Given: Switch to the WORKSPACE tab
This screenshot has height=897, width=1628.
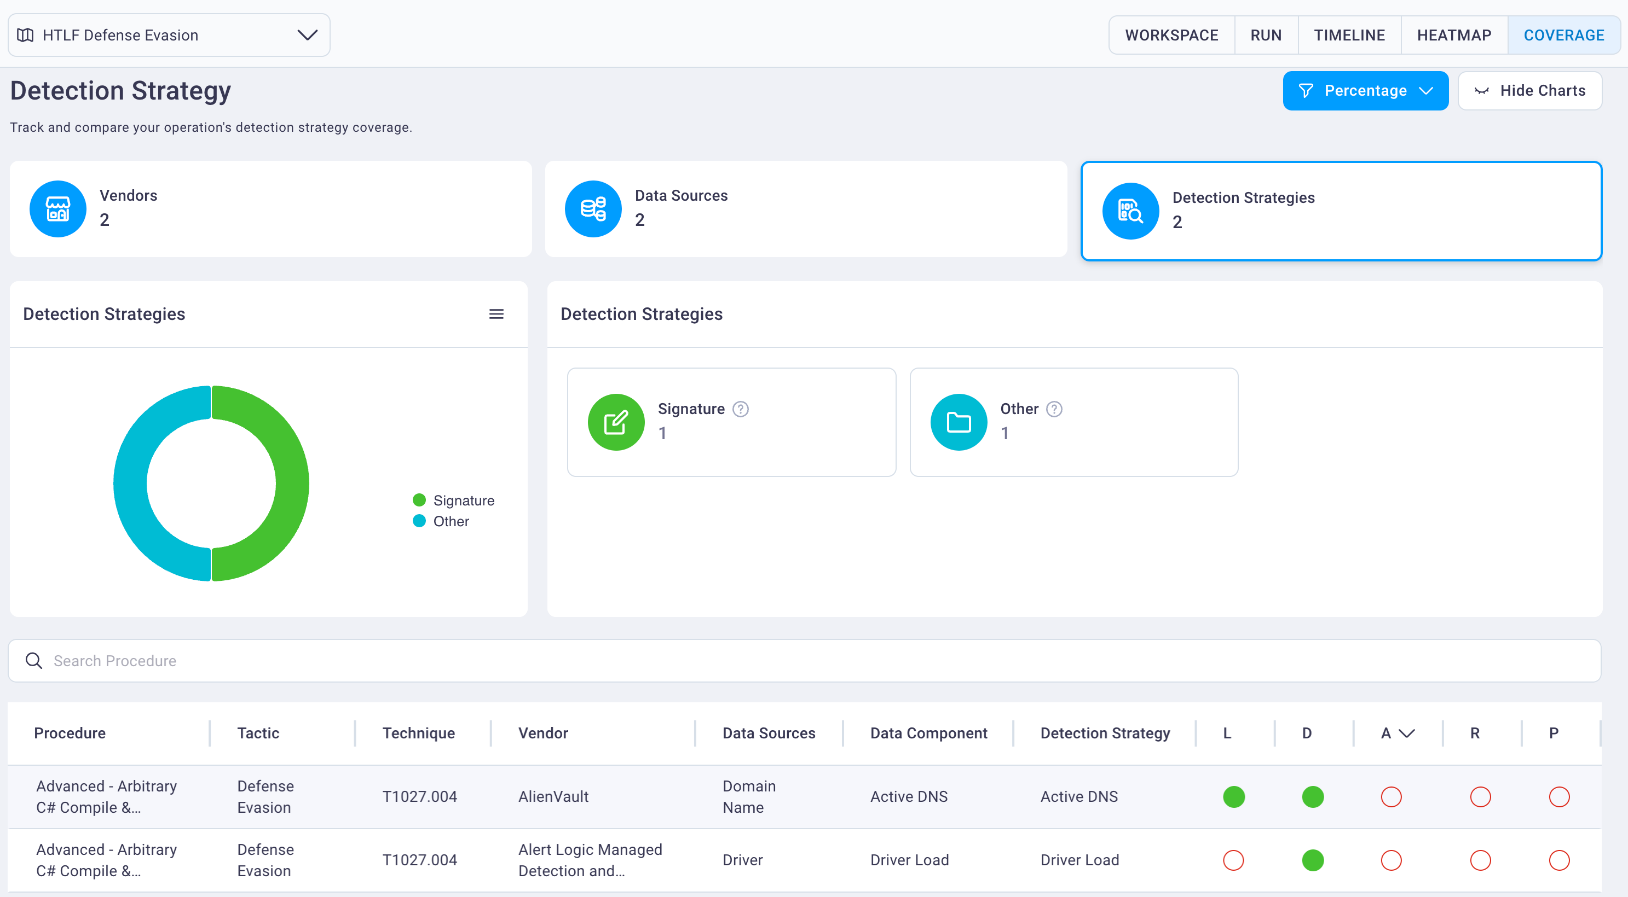Looking at the screenshot, I should [1171, 36].
